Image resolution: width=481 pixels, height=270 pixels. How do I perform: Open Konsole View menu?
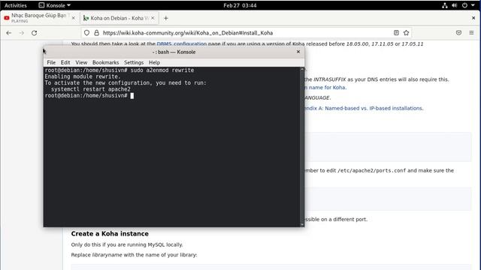(x=81, y=62)
